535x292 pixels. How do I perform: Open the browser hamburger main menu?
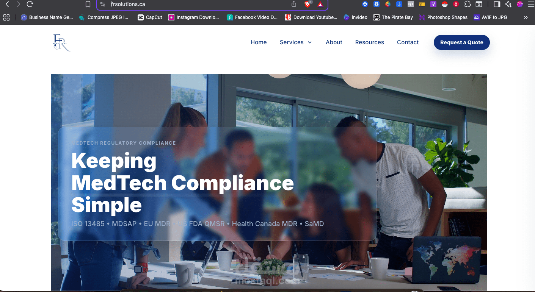[x=531, y=4]
